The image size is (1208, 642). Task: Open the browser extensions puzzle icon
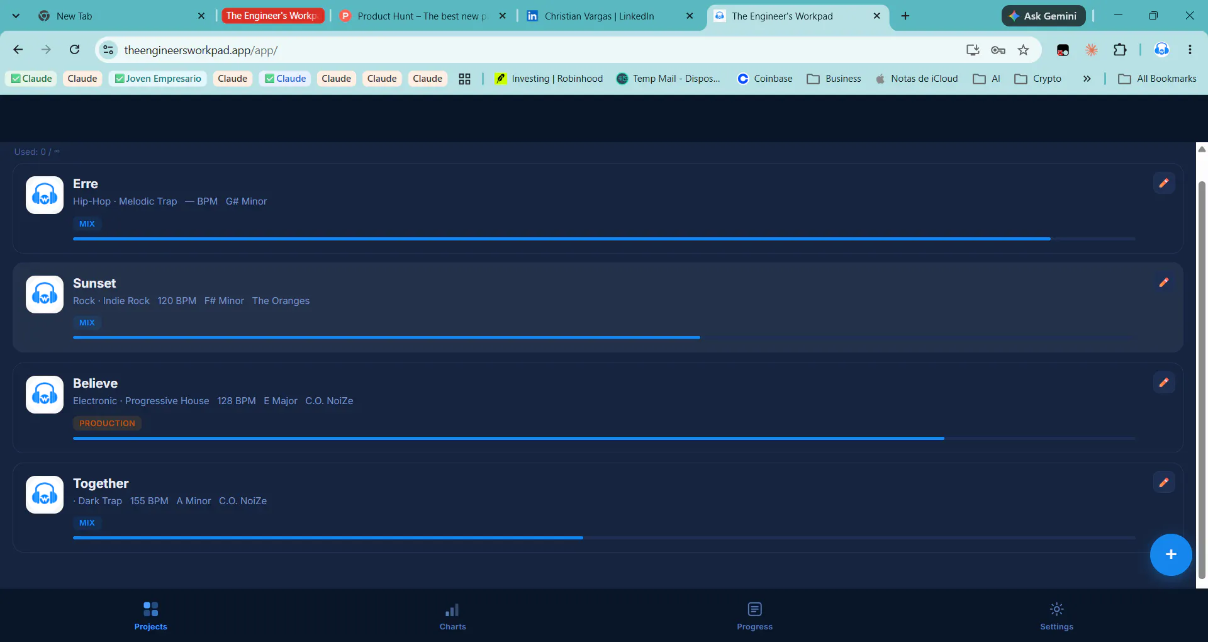coord(1120,50)
